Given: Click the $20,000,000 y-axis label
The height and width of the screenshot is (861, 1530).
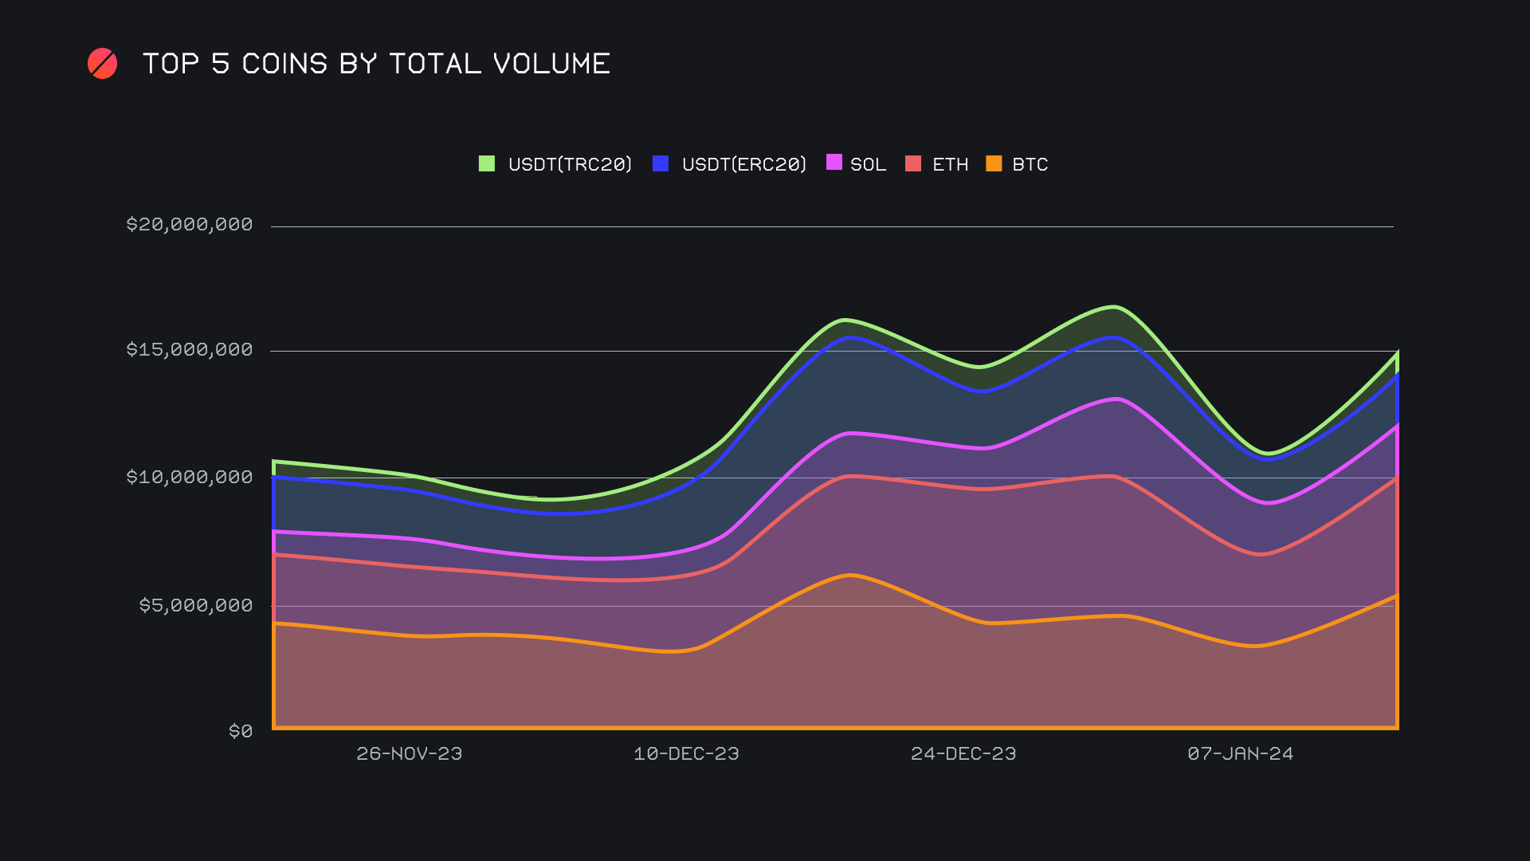Looking at the screenshot, I should tap(190, 224).
